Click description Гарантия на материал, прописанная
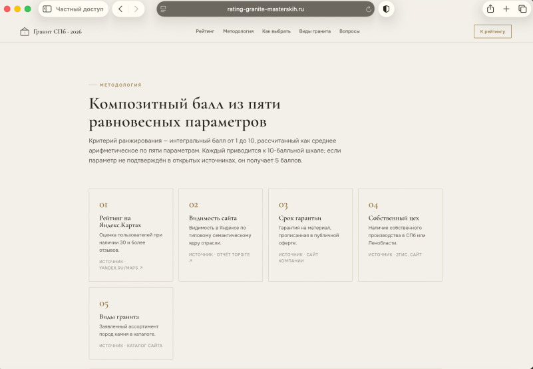Screen dimensions: 533x369 pos(309,235)
